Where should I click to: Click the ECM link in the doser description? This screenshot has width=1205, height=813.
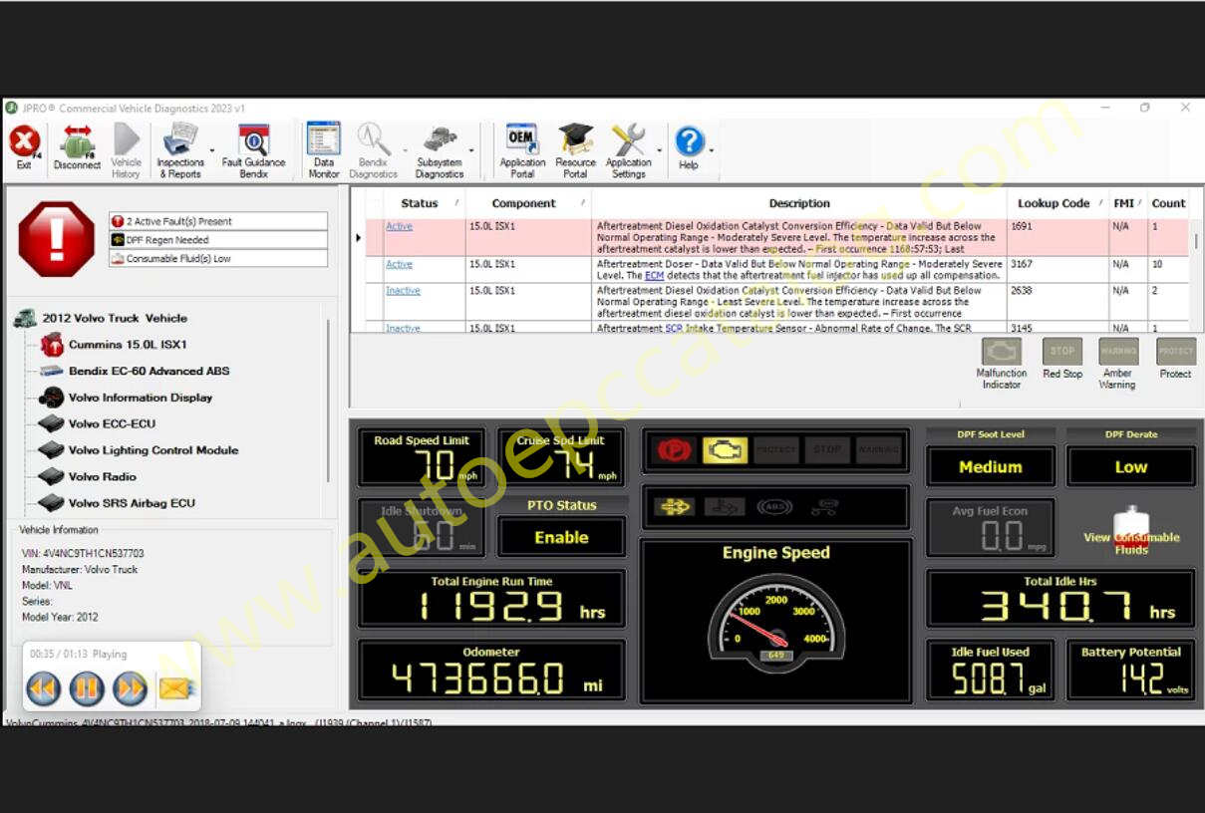654,276
